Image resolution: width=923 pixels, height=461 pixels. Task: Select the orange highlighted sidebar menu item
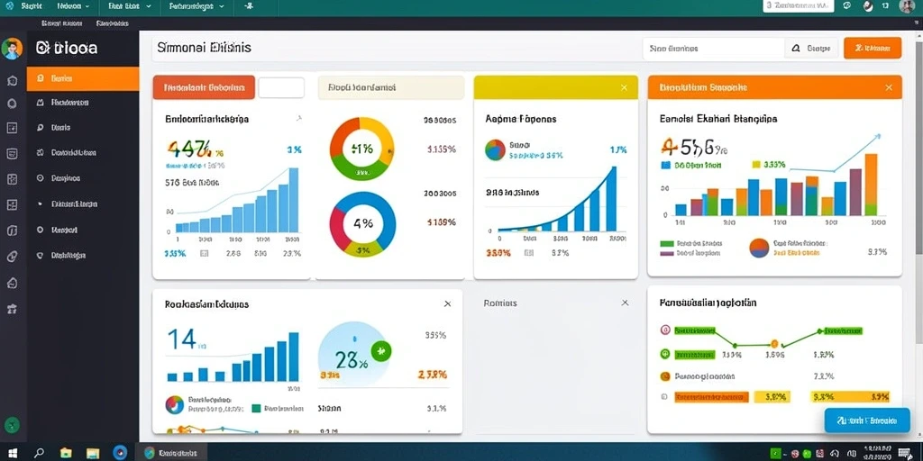83,78
